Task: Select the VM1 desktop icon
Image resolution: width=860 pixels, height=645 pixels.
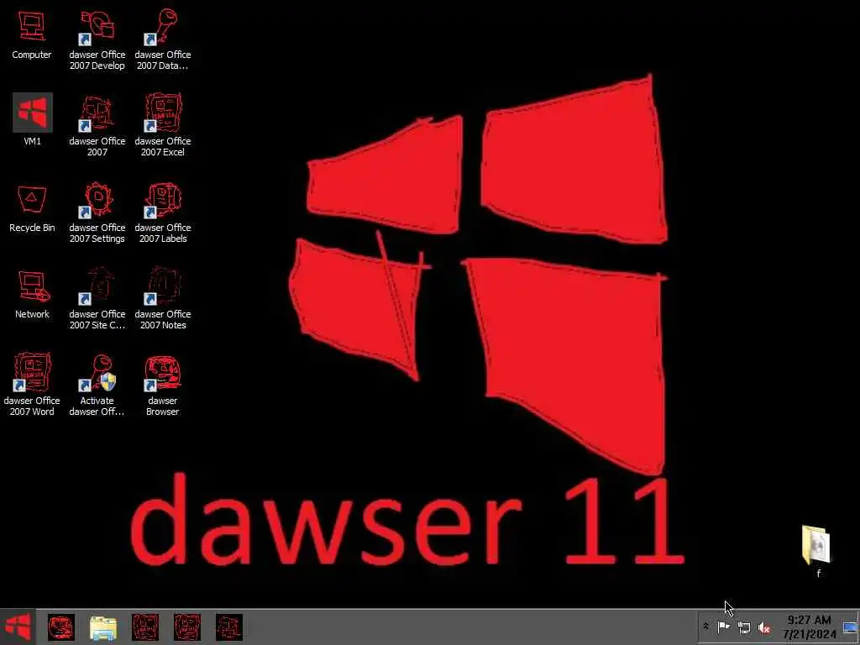Action: coord(33,119)
